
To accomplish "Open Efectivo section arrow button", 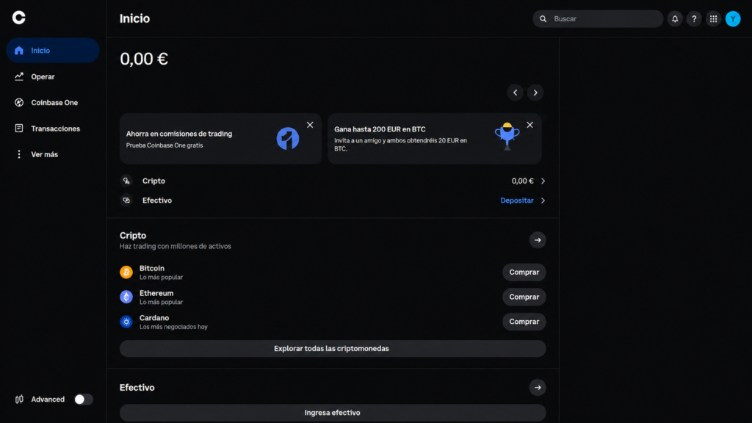I will click(538, 388).
